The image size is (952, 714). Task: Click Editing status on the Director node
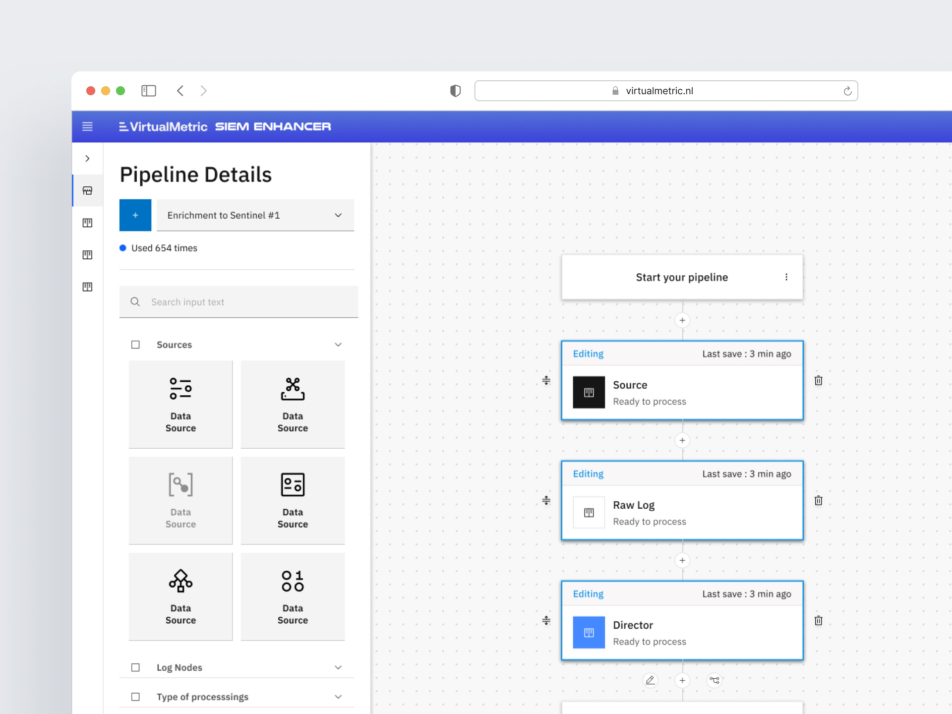(588, 594)
